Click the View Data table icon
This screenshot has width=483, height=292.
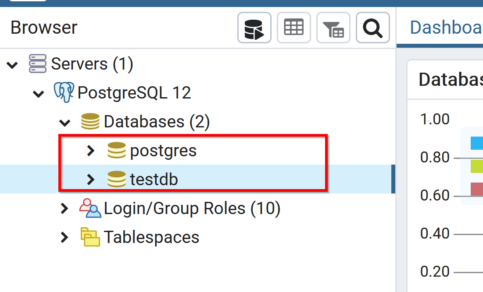pyautogui.click(x=294, y=28)
